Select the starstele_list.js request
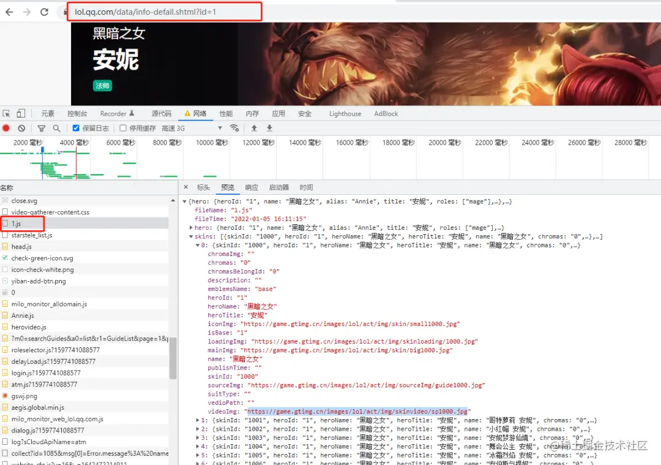The width and height of the screenshot is (661, 465). 84,235
